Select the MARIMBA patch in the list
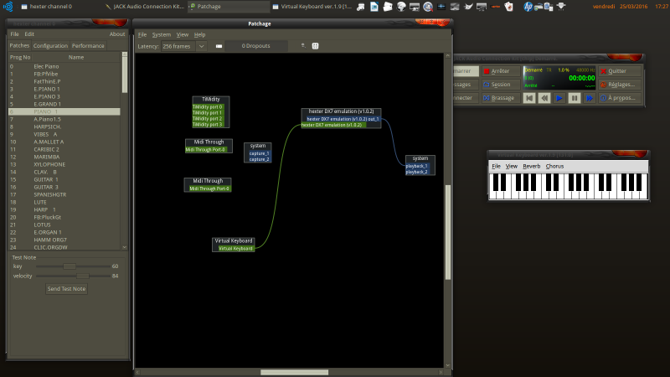This screenshot has width=670, height=377. tap(46, 157)
